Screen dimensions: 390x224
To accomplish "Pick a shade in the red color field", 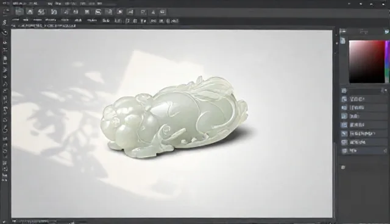I will 367,61.
